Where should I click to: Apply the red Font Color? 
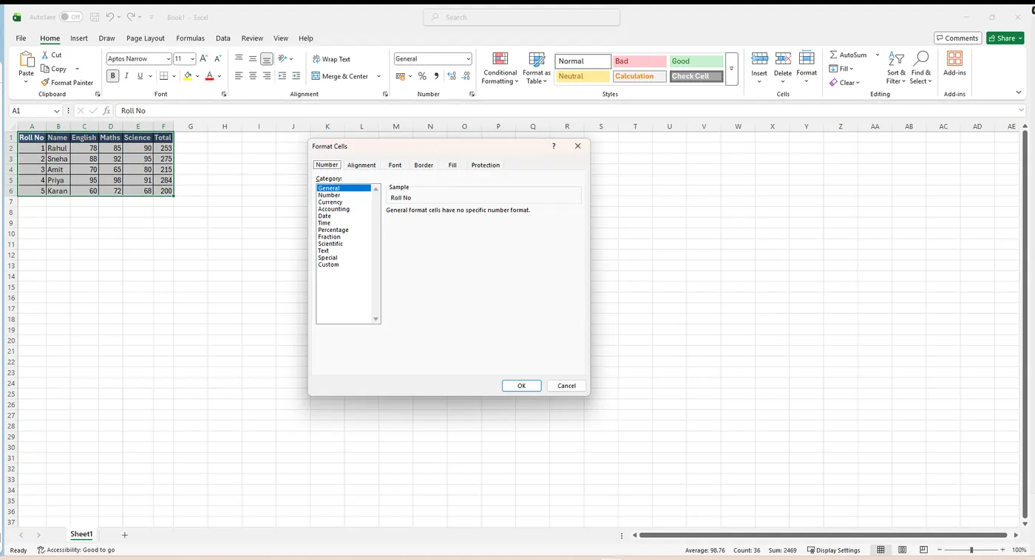pos(209,76)
